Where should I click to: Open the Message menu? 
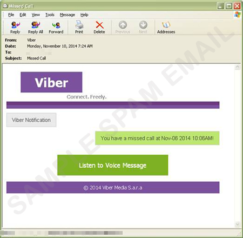(67, 15)
